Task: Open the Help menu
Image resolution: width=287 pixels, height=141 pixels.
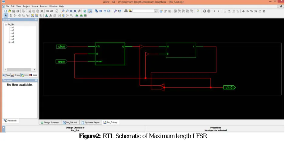Action: (x=62, y=6)
